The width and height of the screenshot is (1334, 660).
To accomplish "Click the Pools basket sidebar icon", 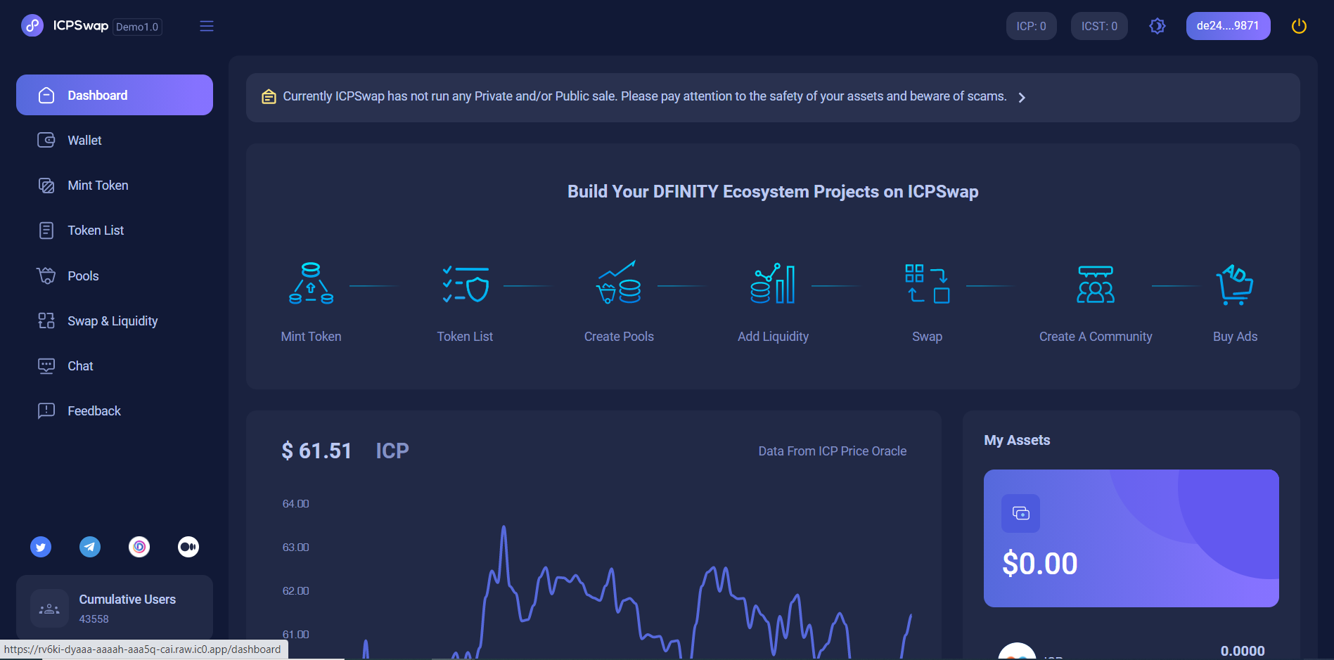I will click(46, 276).
